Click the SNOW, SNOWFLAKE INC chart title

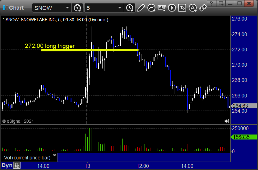pos(56,20)
